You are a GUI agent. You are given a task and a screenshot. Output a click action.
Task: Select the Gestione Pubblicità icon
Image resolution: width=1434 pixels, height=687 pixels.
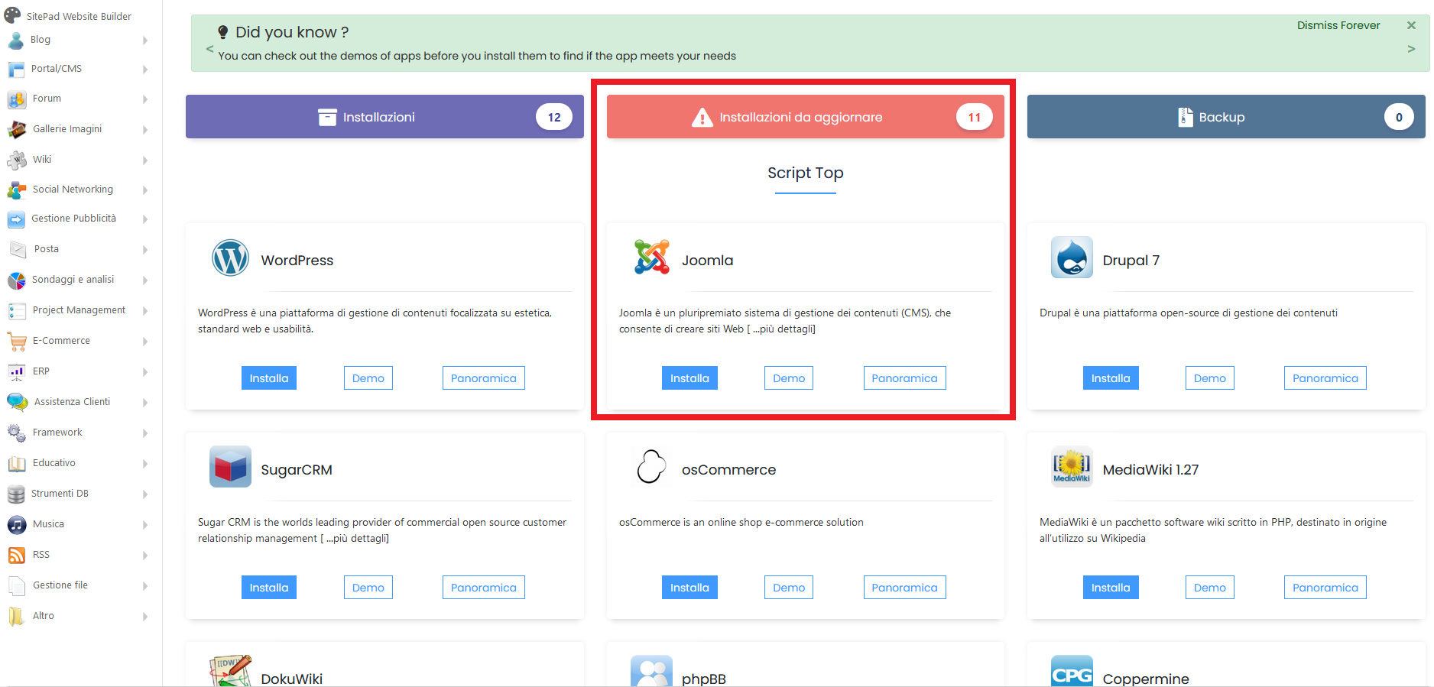click(16, 219)
